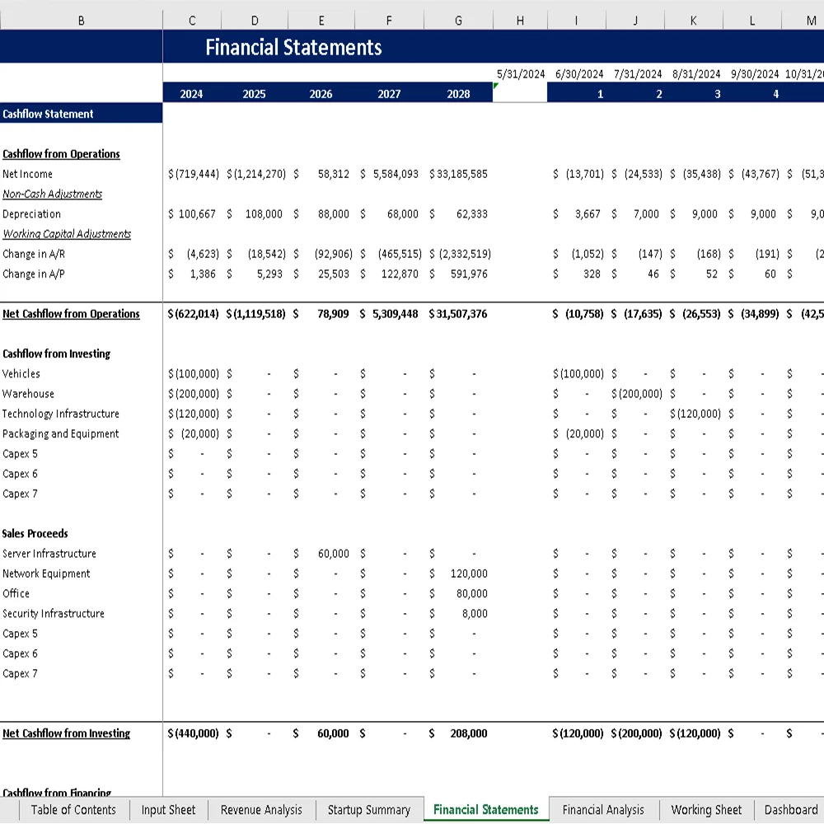Select the Net Cashflow from Operations label
Image resolution: width=824 pixels, height=824 pixels.
point(71,314)
